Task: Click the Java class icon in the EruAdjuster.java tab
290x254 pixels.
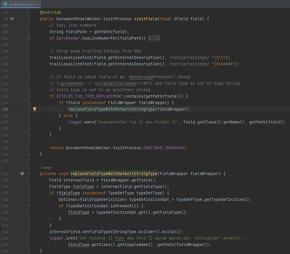Action: [5, 4]
